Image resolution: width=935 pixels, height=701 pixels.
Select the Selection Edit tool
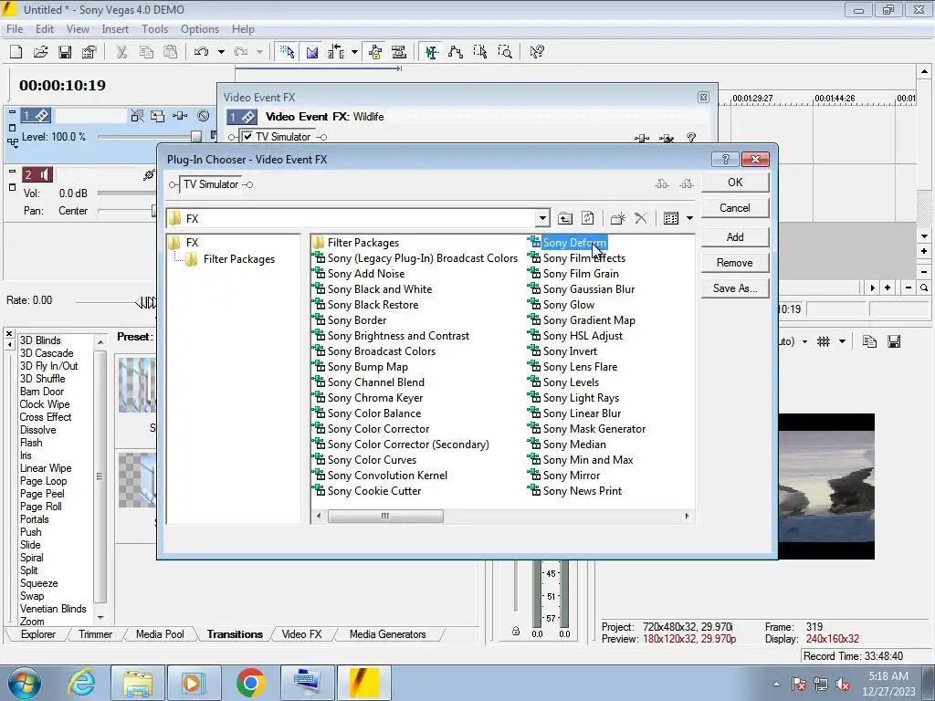tap(480, 52)
